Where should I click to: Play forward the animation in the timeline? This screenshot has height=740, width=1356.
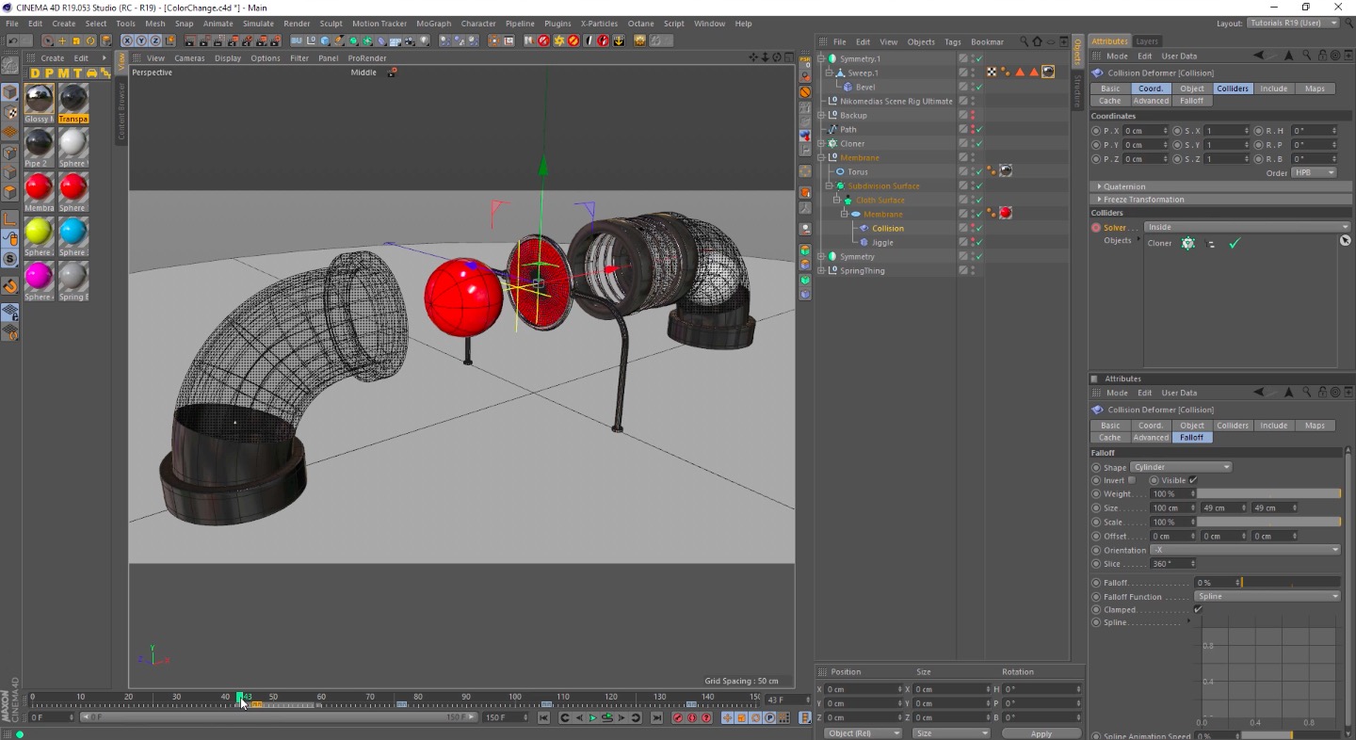[592, 717]
